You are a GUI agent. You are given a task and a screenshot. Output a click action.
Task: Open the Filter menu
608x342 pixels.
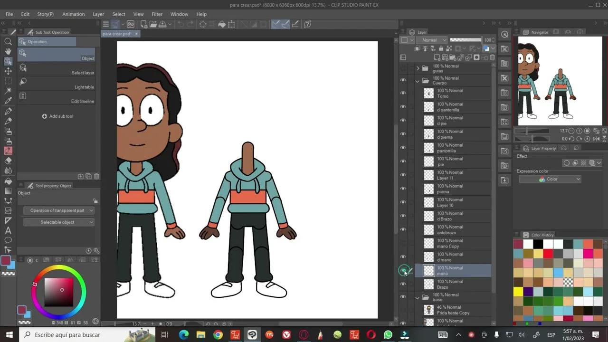tap(157, 14)
